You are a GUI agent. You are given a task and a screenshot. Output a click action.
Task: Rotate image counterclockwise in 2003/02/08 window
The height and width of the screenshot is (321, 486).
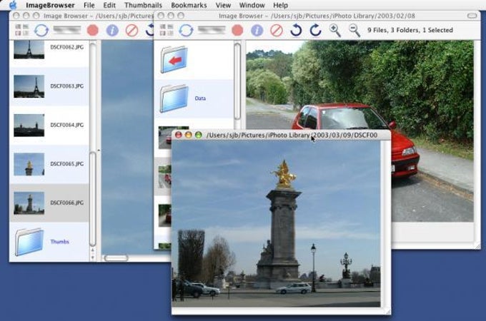(296, 30)
